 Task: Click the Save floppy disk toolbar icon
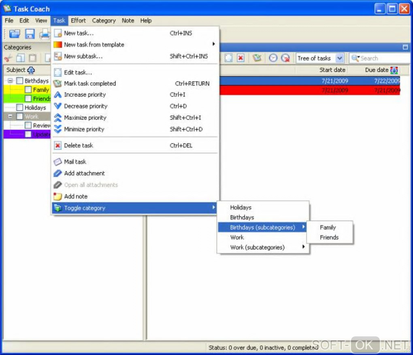(x=30, y=34)
